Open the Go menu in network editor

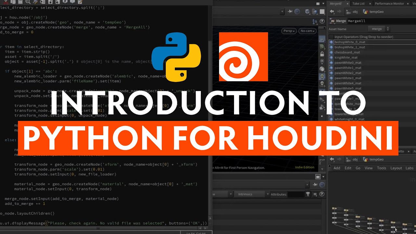coord(358,168)
